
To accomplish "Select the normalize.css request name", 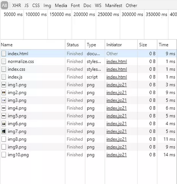I will [x=21, y=62].
